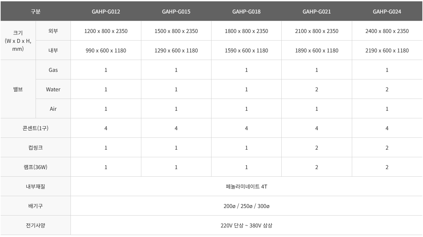
Task: Select the 200ø / 250ø / 300ø value
Action: (246, 206)
